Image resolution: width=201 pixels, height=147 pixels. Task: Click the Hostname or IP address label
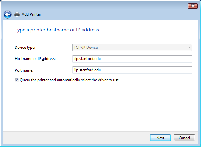(x=35, y=59)
